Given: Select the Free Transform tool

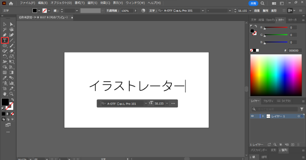Looking at the screenshot, I should pos(11,62).
